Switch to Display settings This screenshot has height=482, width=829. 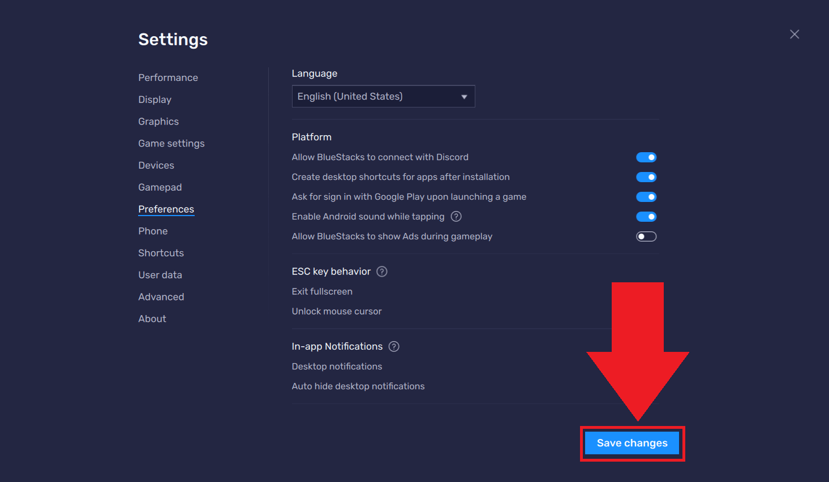click(x=154, y=100)
